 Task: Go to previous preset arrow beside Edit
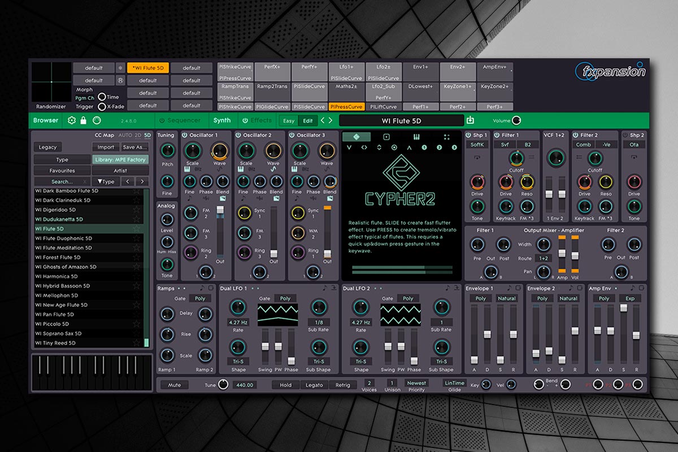click(323, 120)
